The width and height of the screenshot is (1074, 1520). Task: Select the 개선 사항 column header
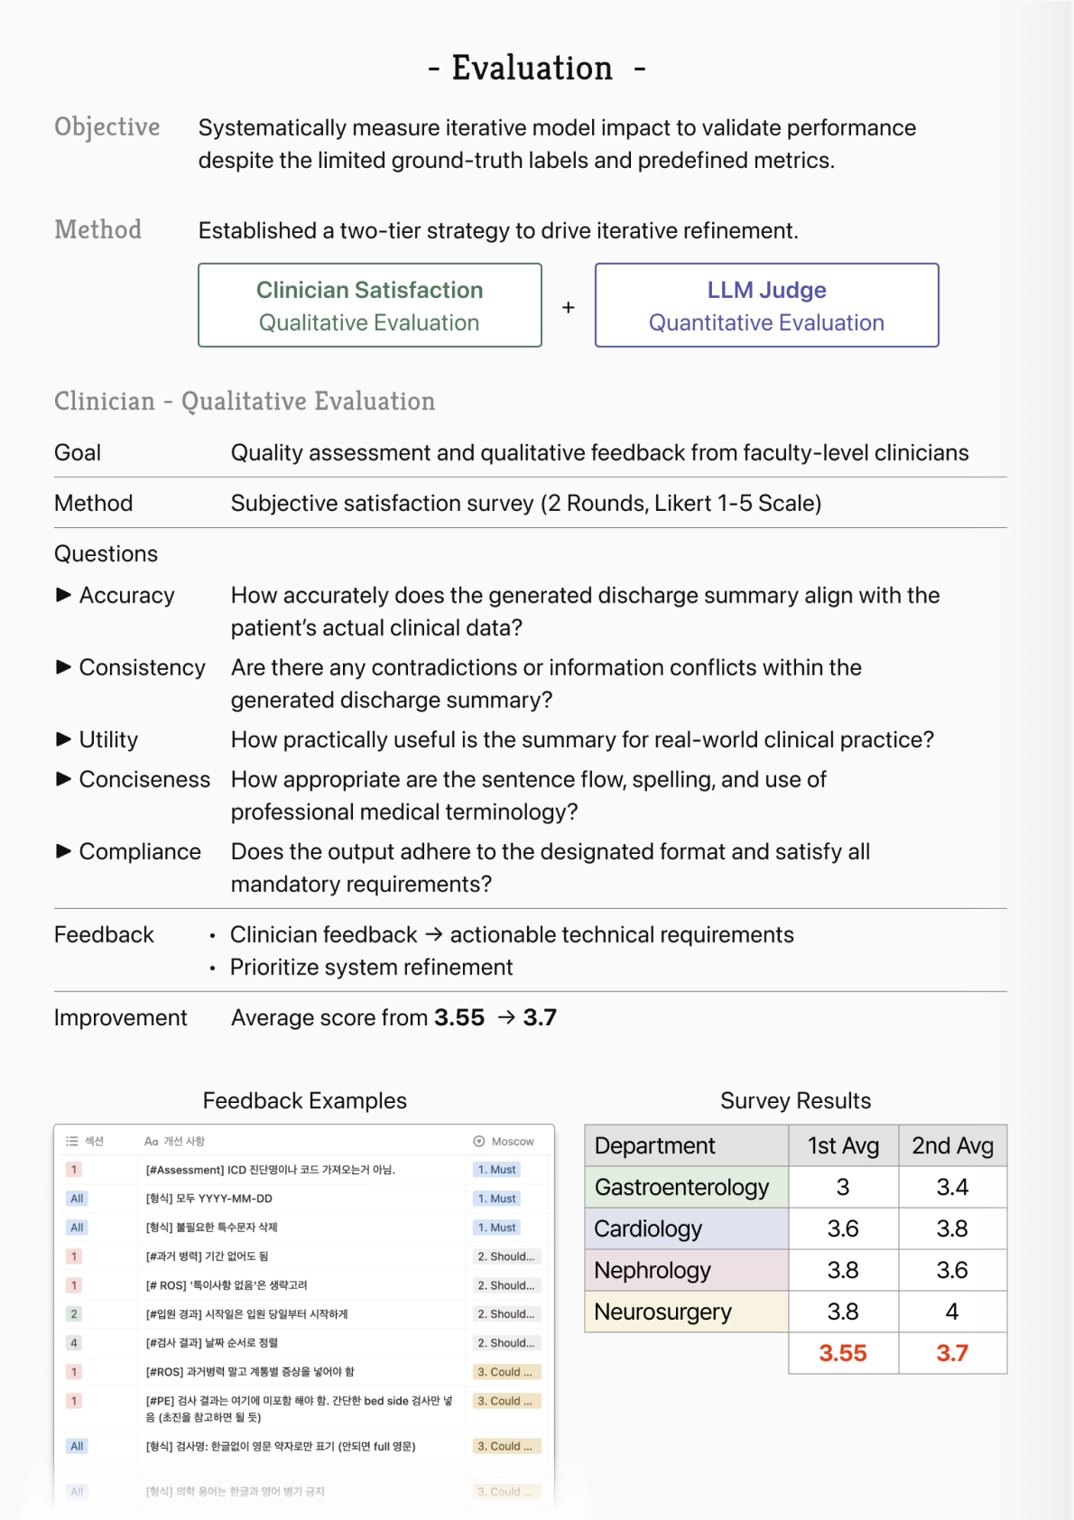[x=183, y=1141]
